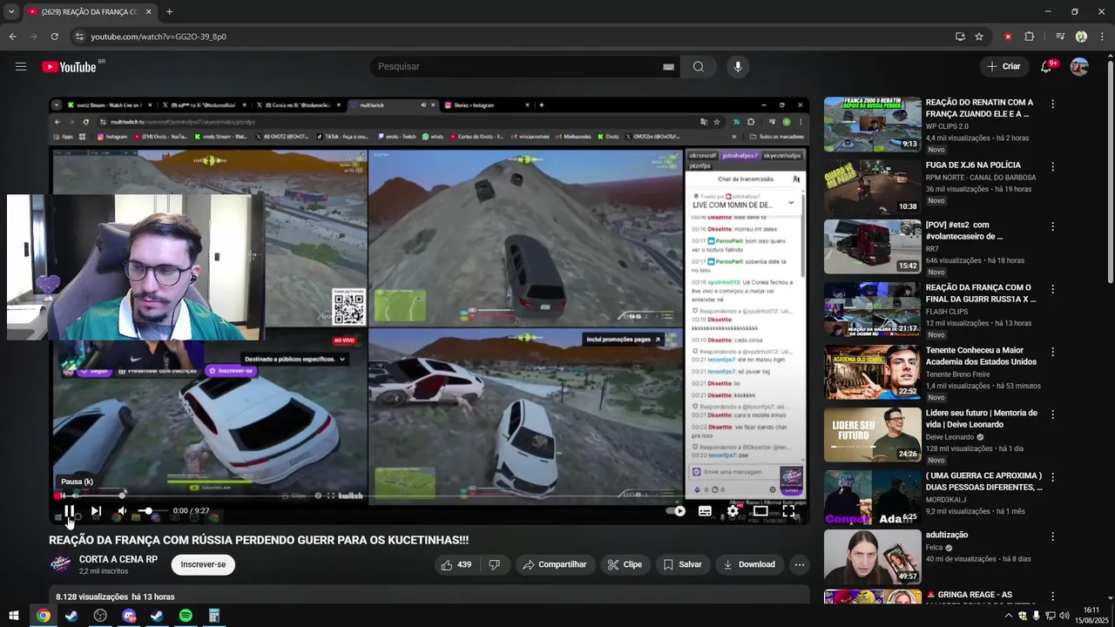Open the FUGA DE XJ6 NA POLÍCIA thumbnail
Viewport: 1115px width, 627px height.
pos(872,186)
